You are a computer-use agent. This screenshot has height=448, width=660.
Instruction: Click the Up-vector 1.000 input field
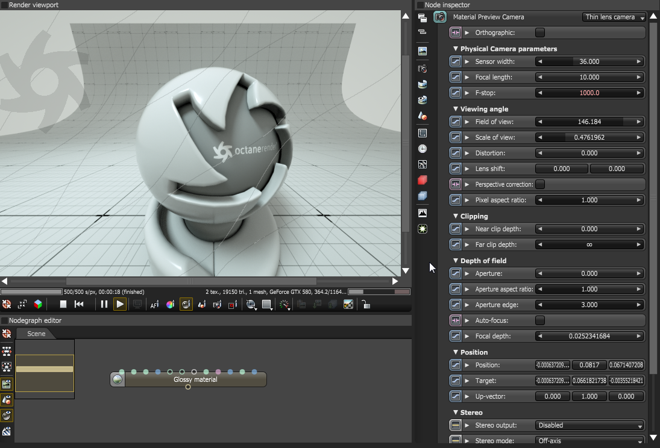point(589,396)
